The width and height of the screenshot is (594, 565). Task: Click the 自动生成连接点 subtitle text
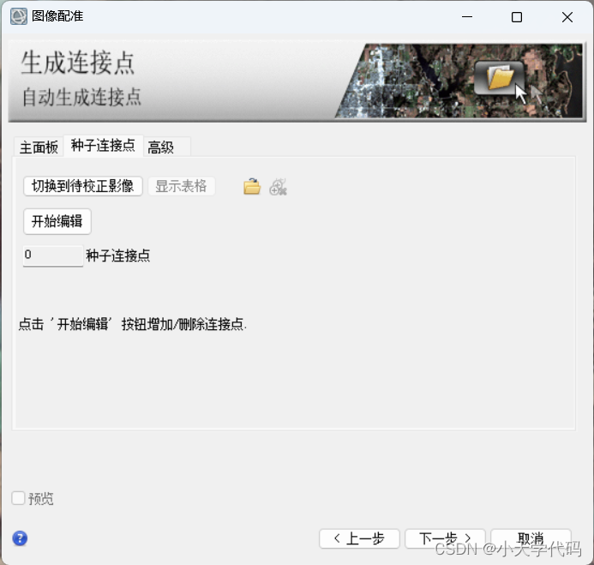pyautogui.click(x=81, y=97)
